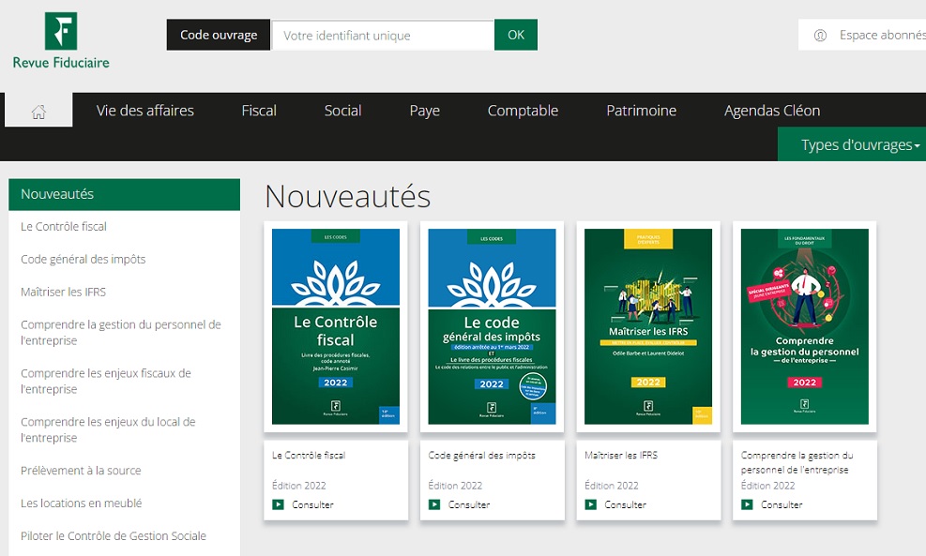Click Consulter under Maîtriser les IFRS
The width and height of the screenshot is (926, 556).
626,504
